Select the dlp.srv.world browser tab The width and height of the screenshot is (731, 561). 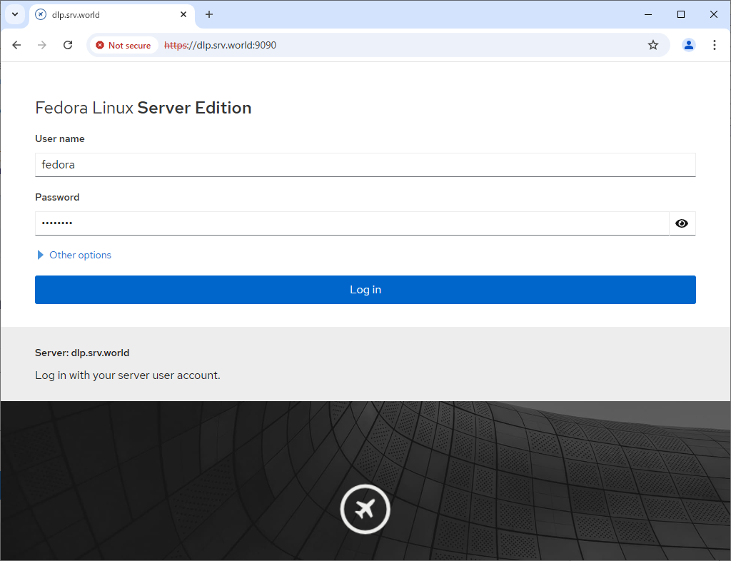[112, 15]
